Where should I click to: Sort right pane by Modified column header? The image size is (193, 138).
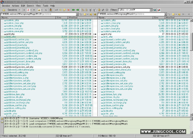pos(177,18)
